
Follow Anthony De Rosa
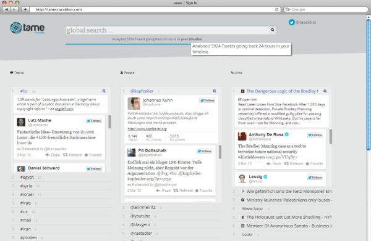point(315,135)
